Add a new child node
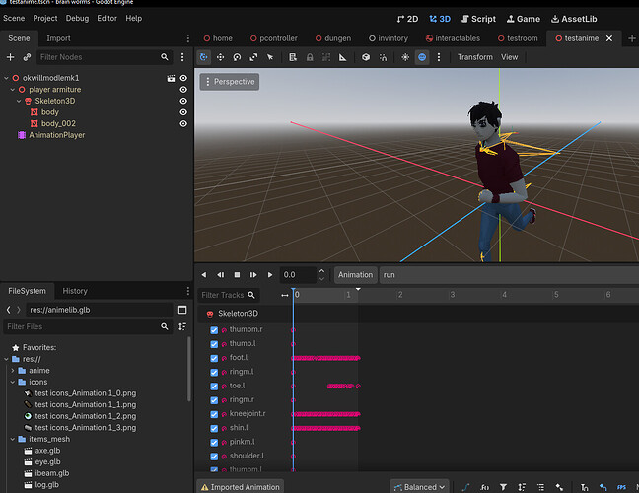Viewport: 639px width, 493px height. [10, 57]
